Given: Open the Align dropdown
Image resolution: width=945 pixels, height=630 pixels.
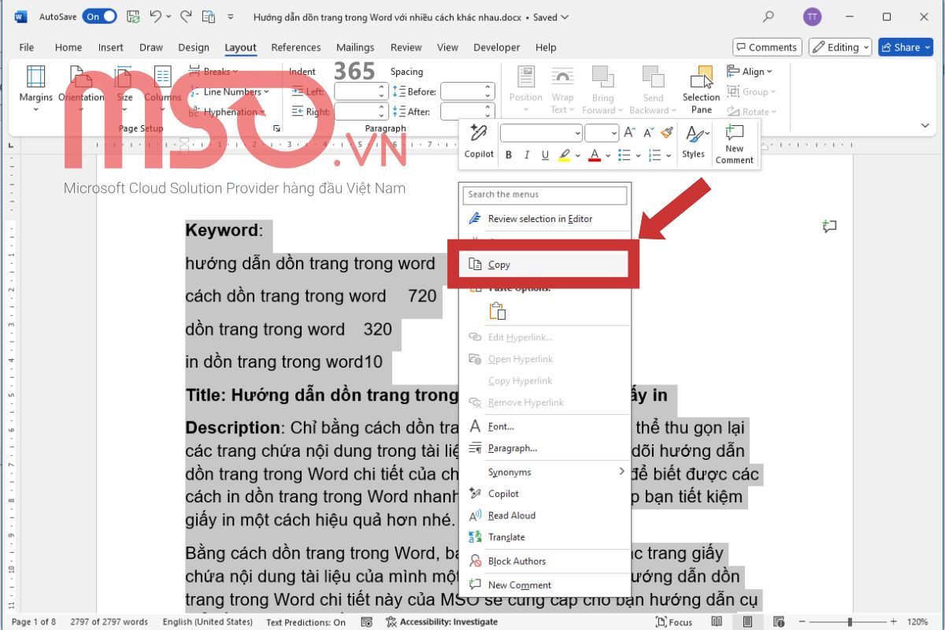Looking at the screenshot, I should (750, 72).
